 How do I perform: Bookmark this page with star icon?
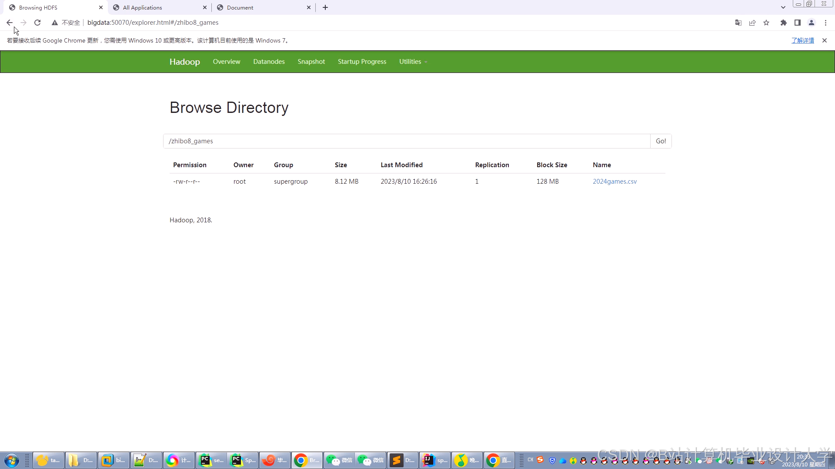coord(766,23)
